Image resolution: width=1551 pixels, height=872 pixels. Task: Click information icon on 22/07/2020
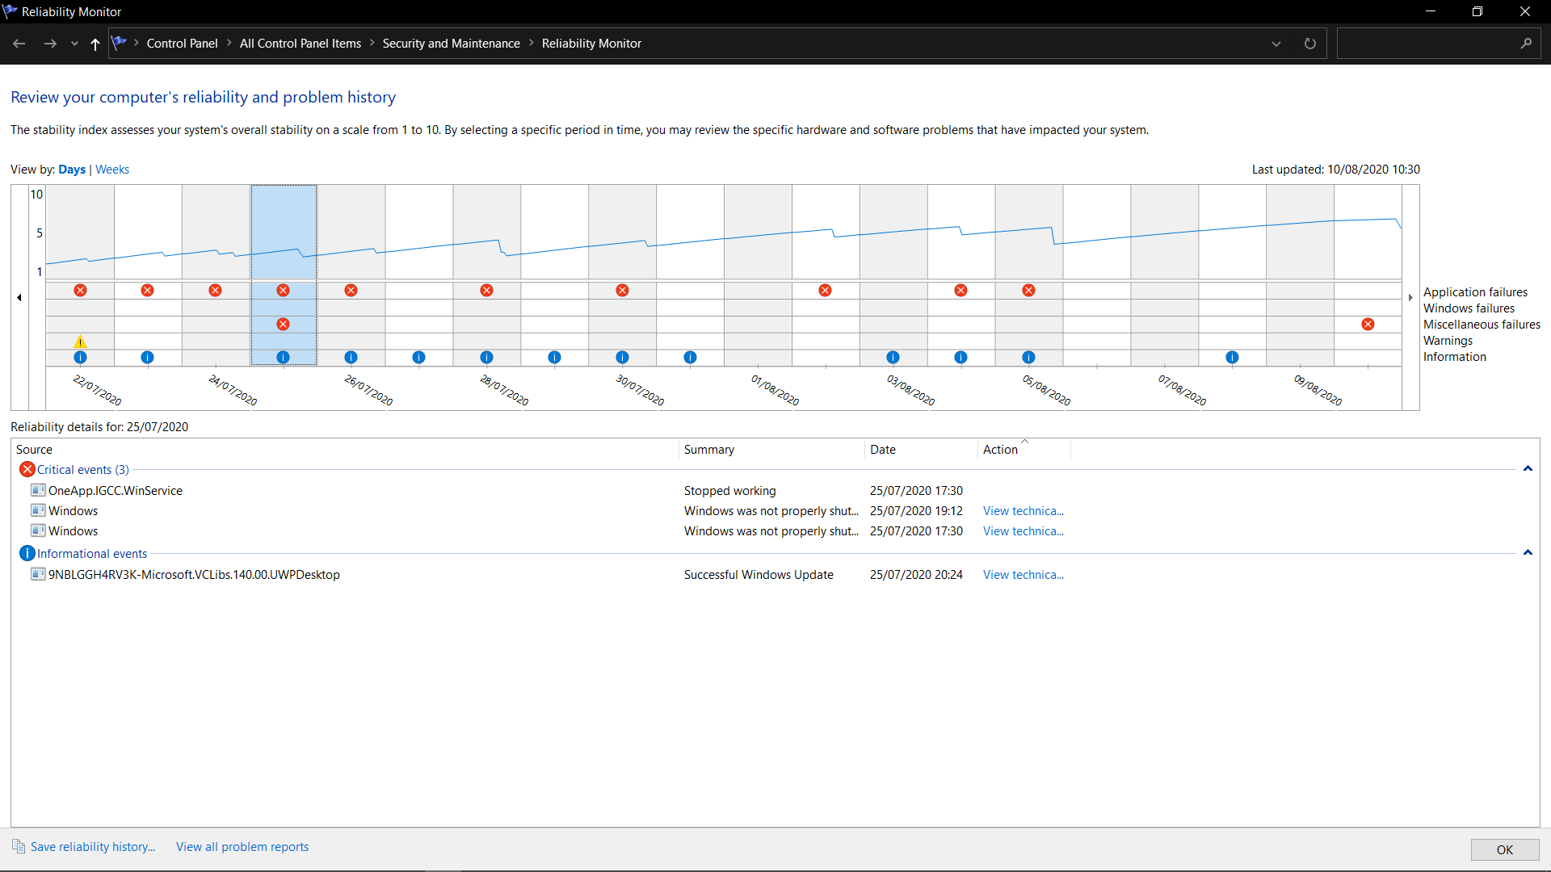(80, 357)
